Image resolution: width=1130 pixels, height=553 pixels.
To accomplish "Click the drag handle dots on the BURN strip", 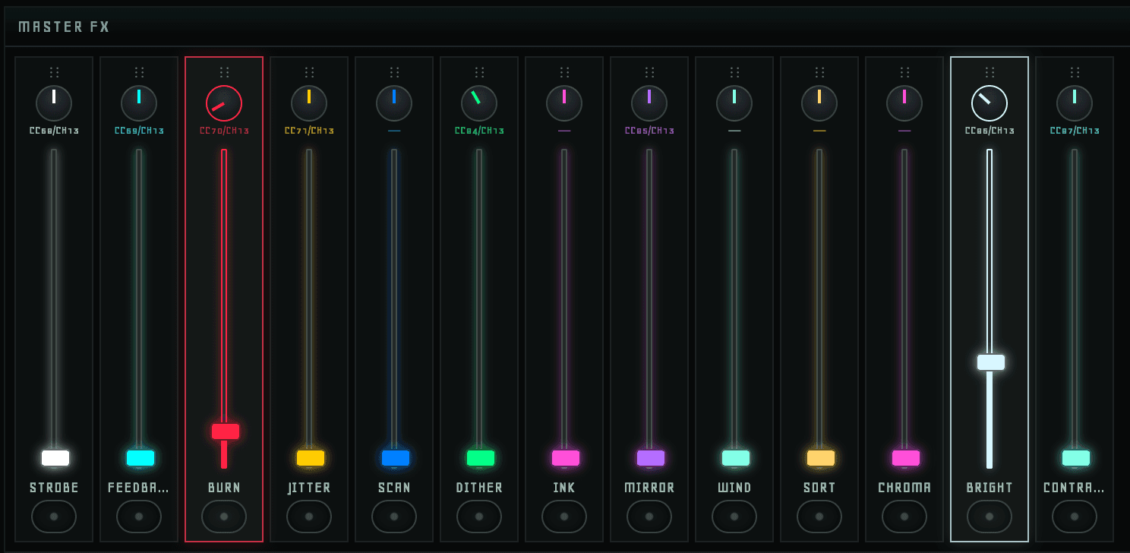I will [x=224, y=72].
